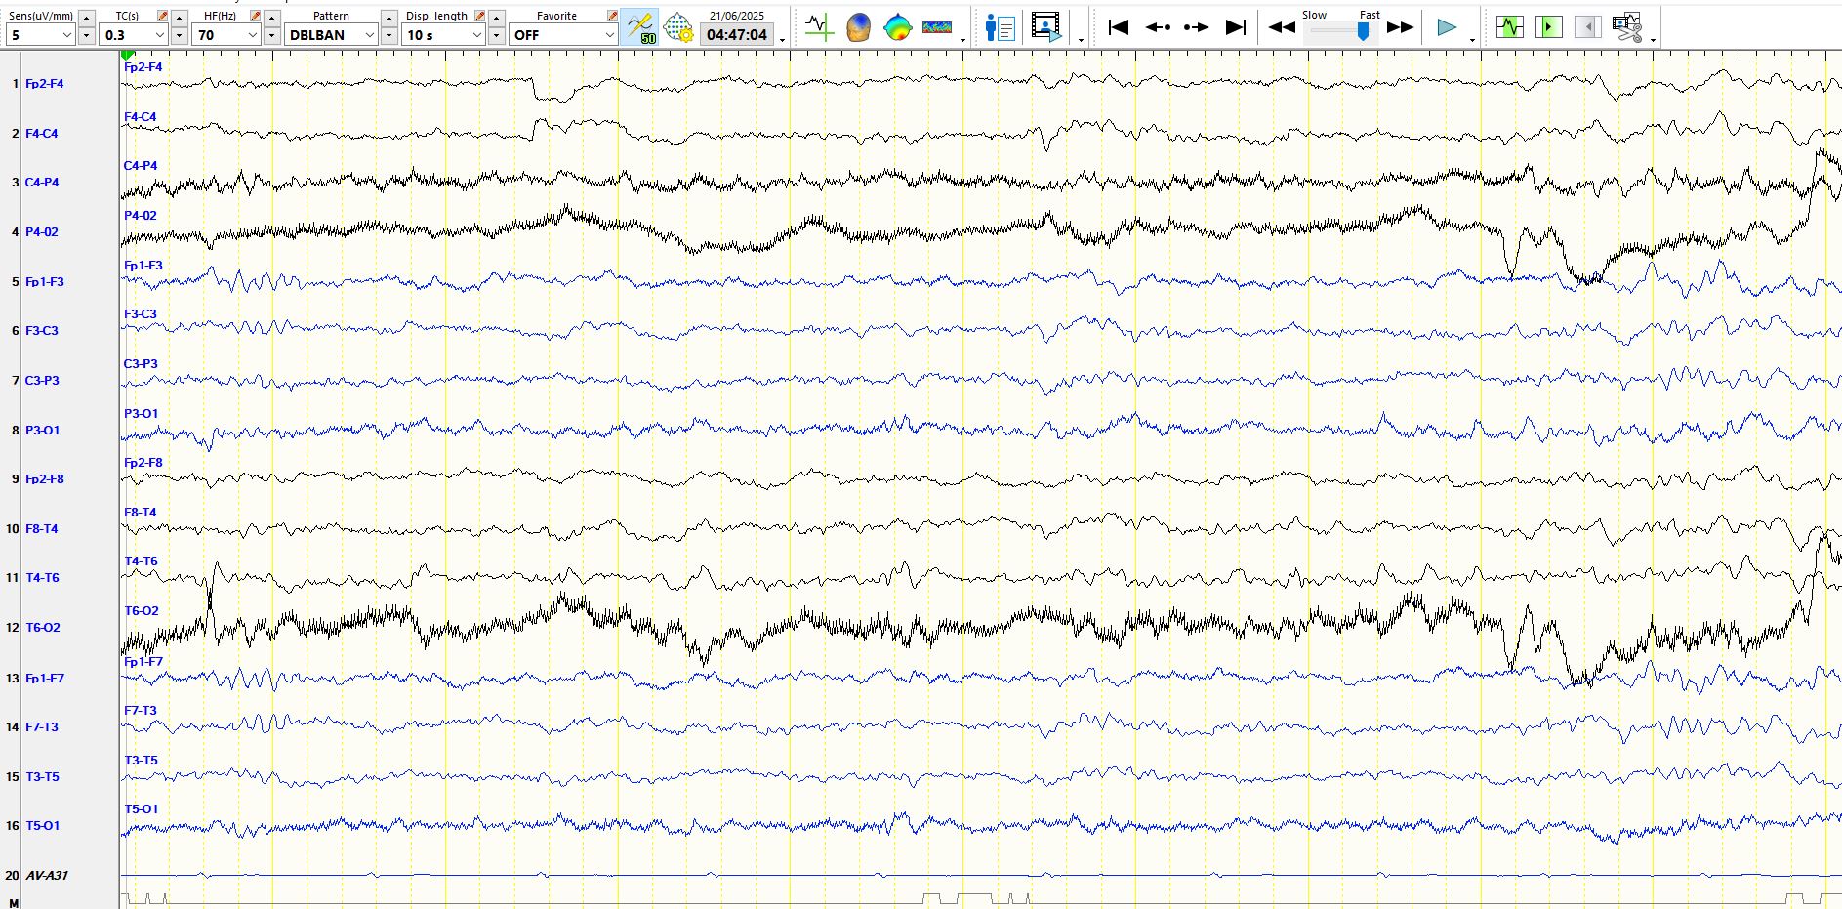Select channel 5 Fp1-F3 label

pyautogui.click(x=44, y=282)
